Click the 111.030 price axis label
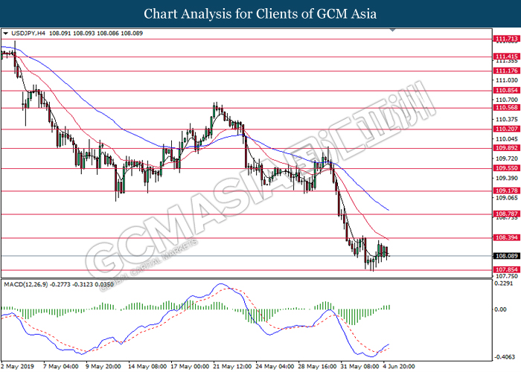The image size is (521, 372). pyautogui.click(x=506, y=80)
